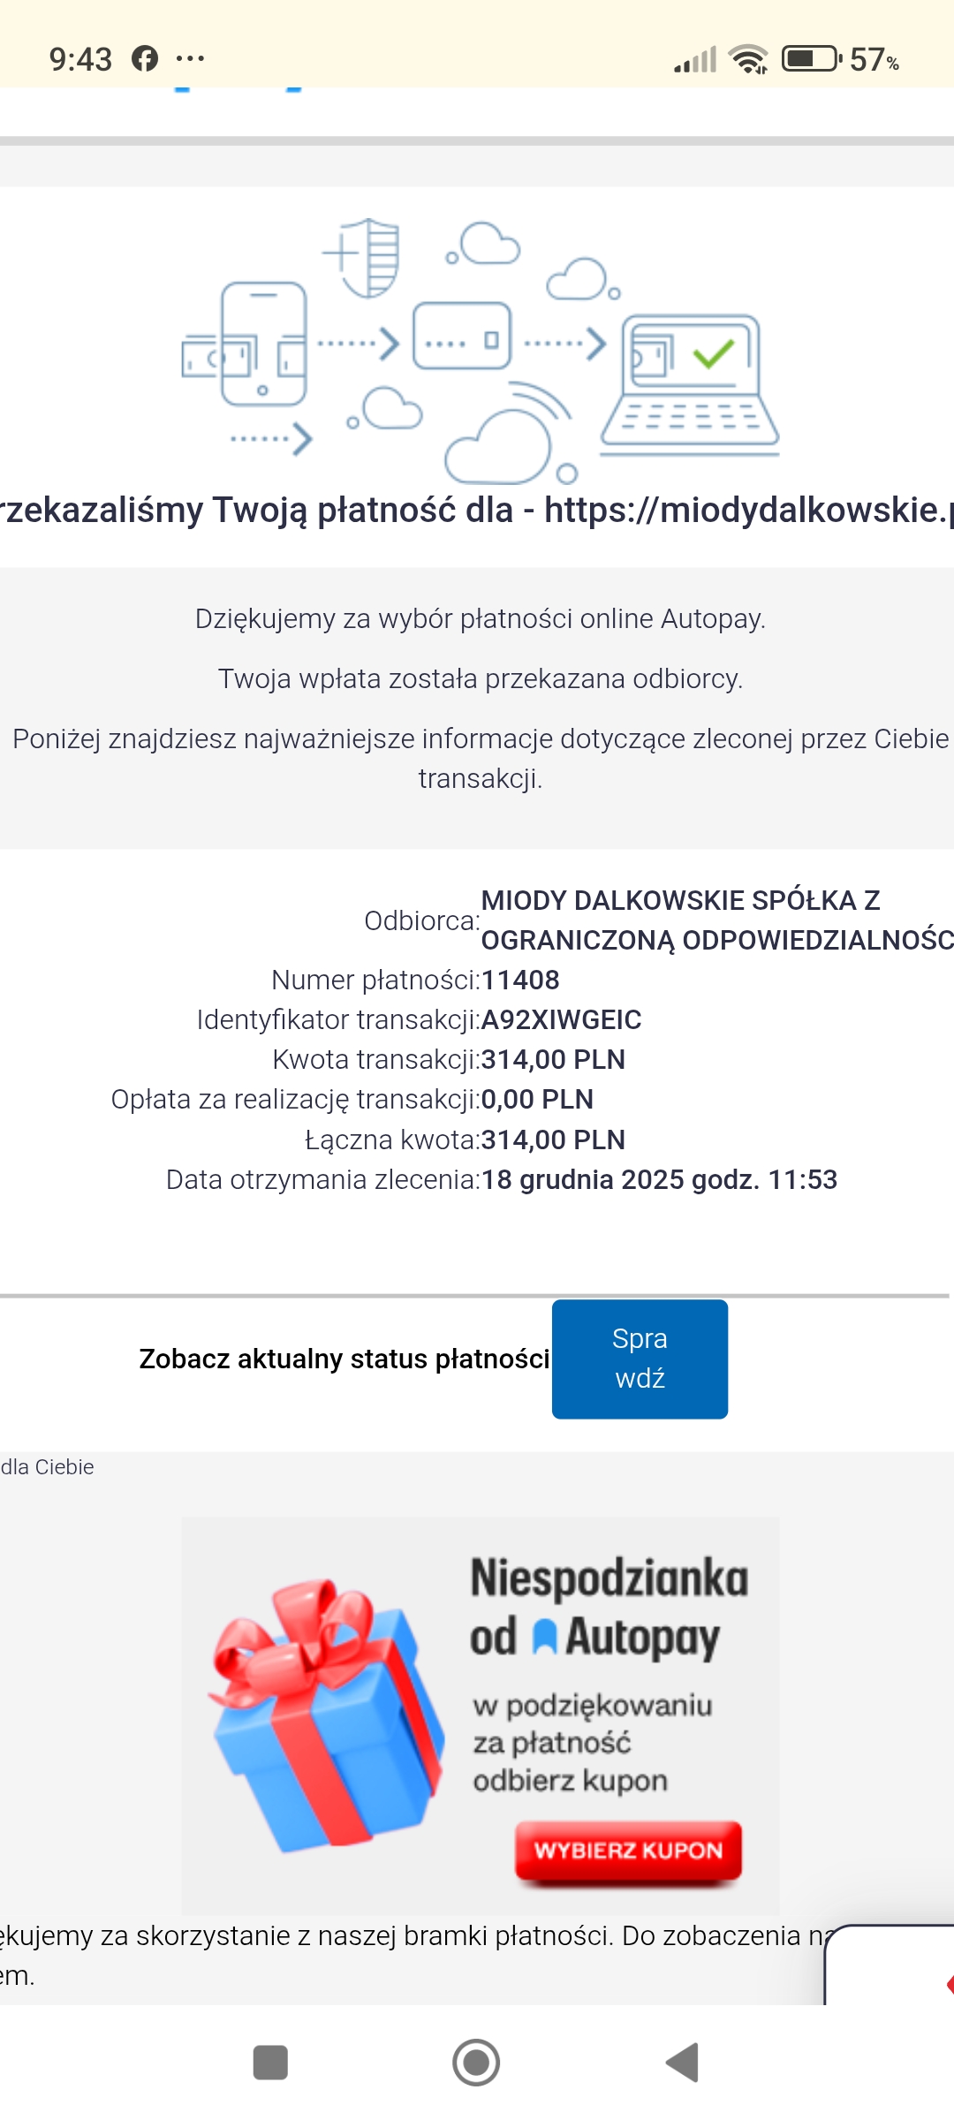
Task: Open recent apps with square button
Action: tap(270, 2063)
